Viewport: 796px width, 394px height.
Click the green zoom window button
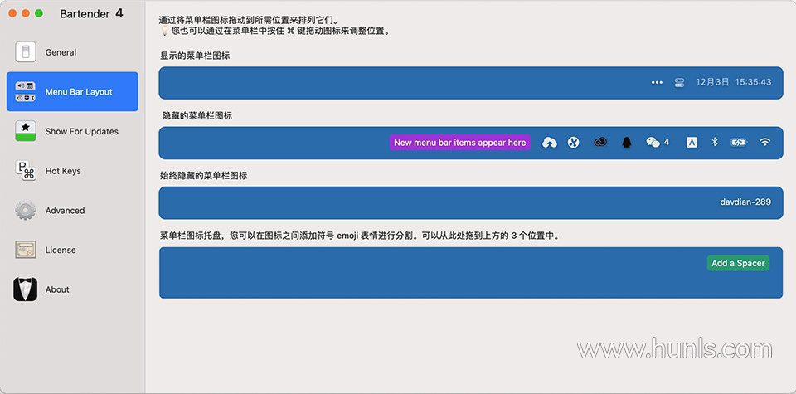[39, 13]
